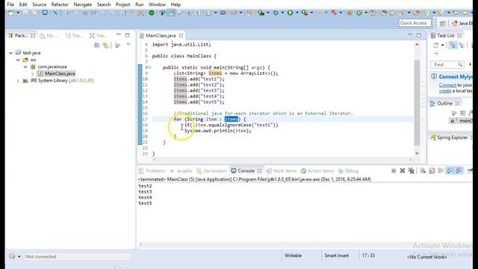Click the green circle toolbar icon
Image resolution: width=478 pixels, height=269 pixels.
pyautogui.click(x=152, y=13)
